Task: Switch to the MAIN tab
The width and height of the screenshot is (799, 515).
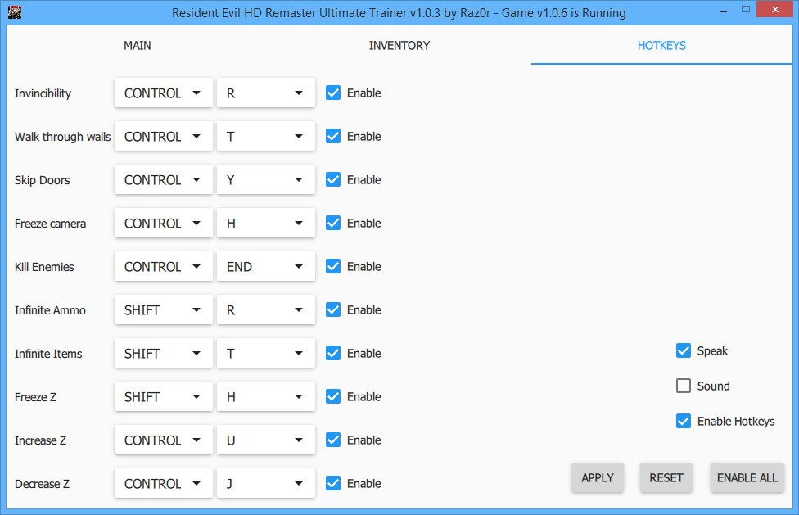Action: pos(137,46)
